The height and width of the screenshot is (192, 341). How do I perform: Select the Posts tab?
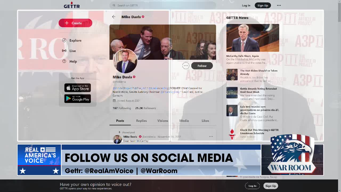[x=120, y=121]
